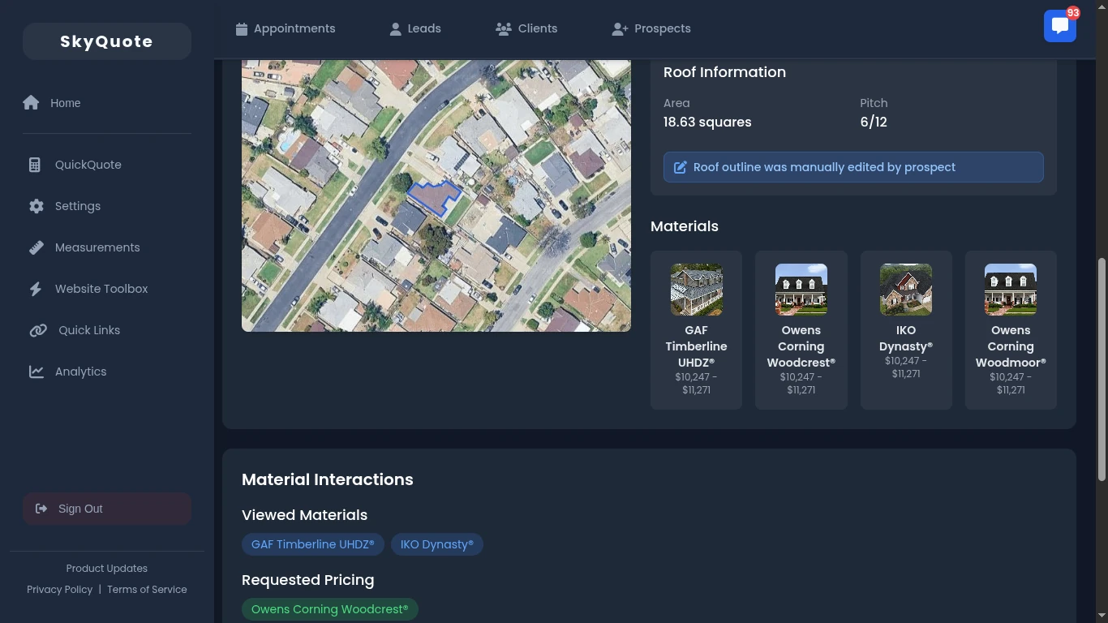The height and width of the screenshot is (623, 1108).
Task: Select Home in the sidebar
Action: coord(107,103)
